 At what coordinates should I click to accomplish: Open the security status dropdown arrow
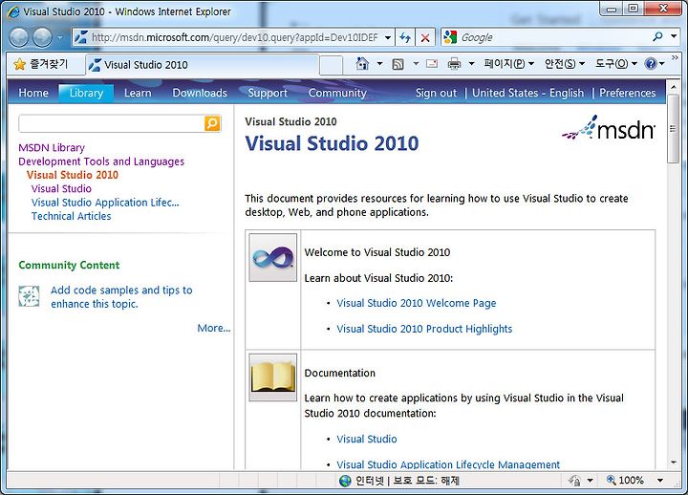click(591, 481)
